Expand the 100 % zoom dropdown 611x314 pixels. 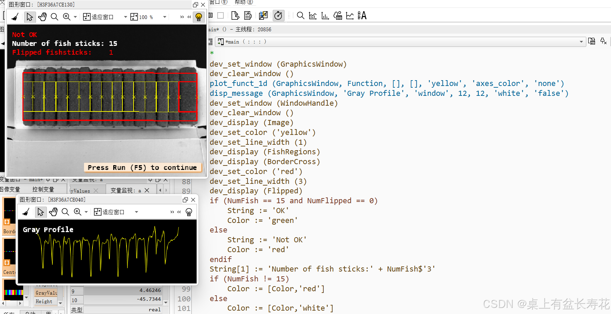[165, 17]
